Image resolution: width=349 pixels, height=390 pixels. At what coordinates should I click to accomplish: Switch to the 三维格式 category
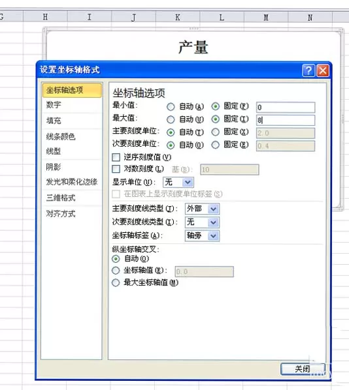[72, 198]
